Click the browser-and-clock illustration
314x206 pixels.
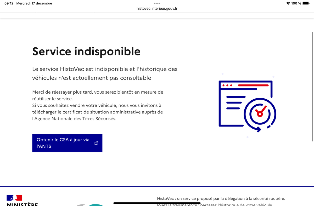(247, 106)
